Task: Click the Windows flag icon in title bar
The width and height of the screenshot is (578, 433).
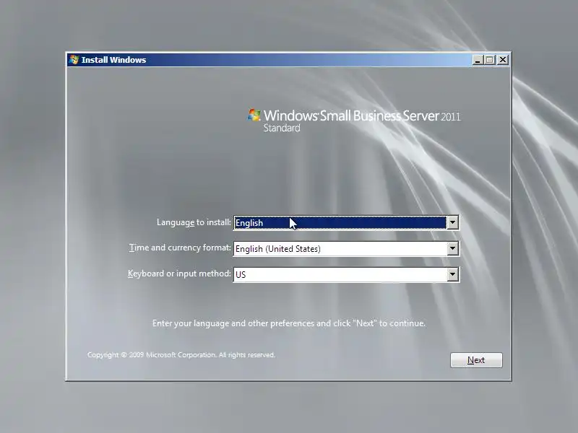Action: (x=74, y=60)
